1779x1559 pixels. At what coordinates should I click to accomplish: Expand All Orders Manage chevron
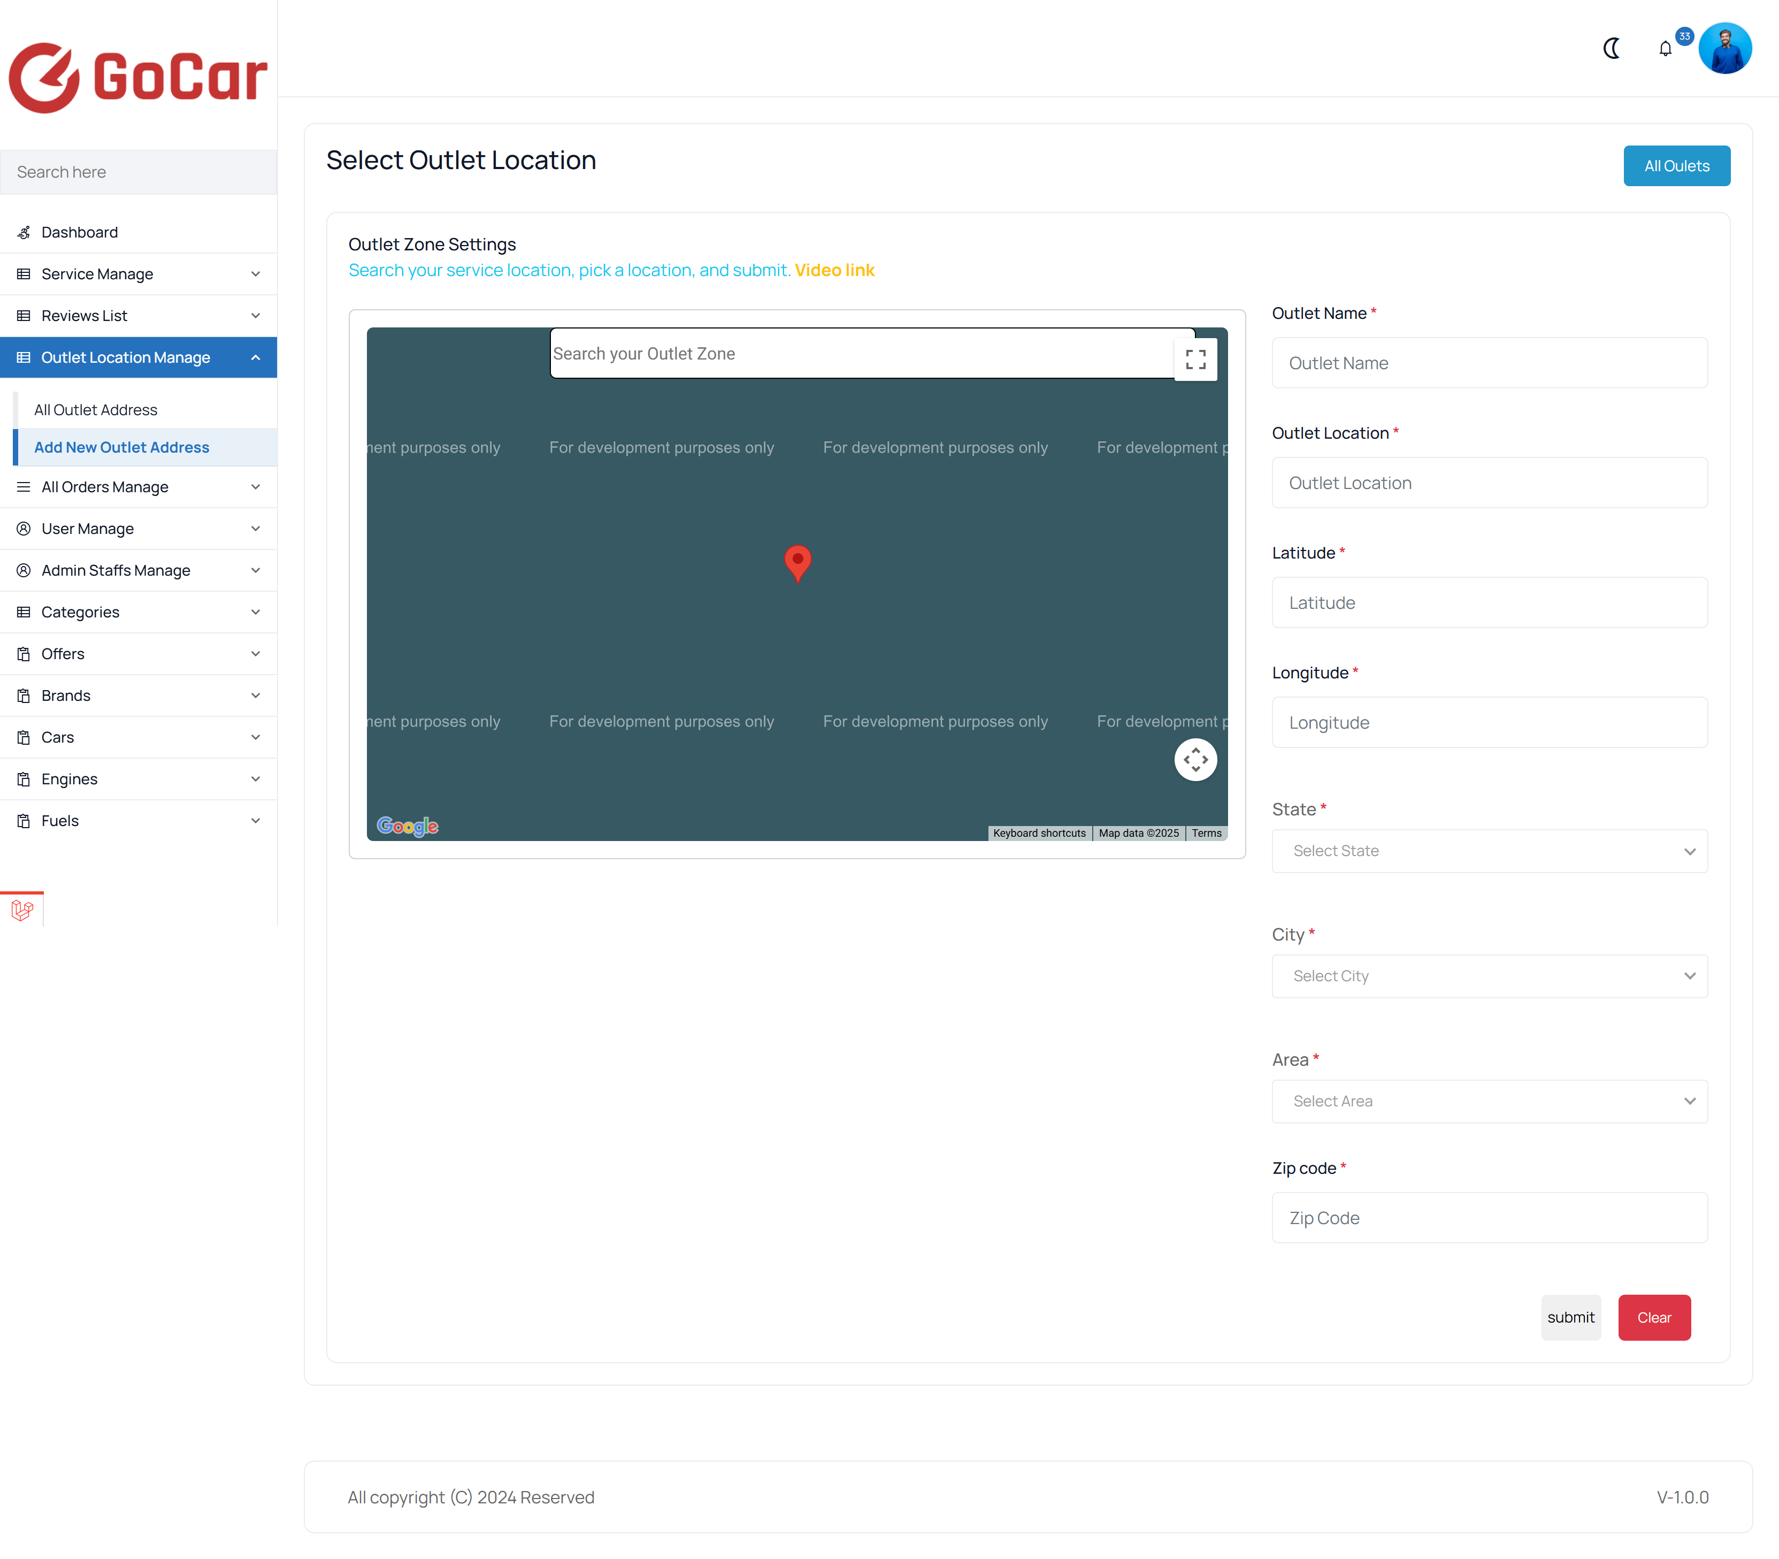click(256, 487)
